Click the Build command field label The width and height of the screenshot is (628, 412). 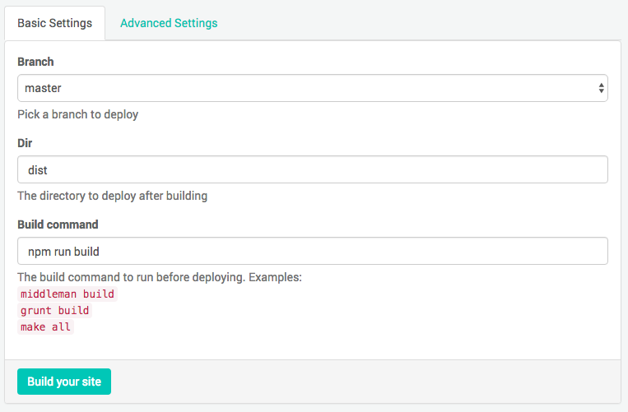point(58,225)
